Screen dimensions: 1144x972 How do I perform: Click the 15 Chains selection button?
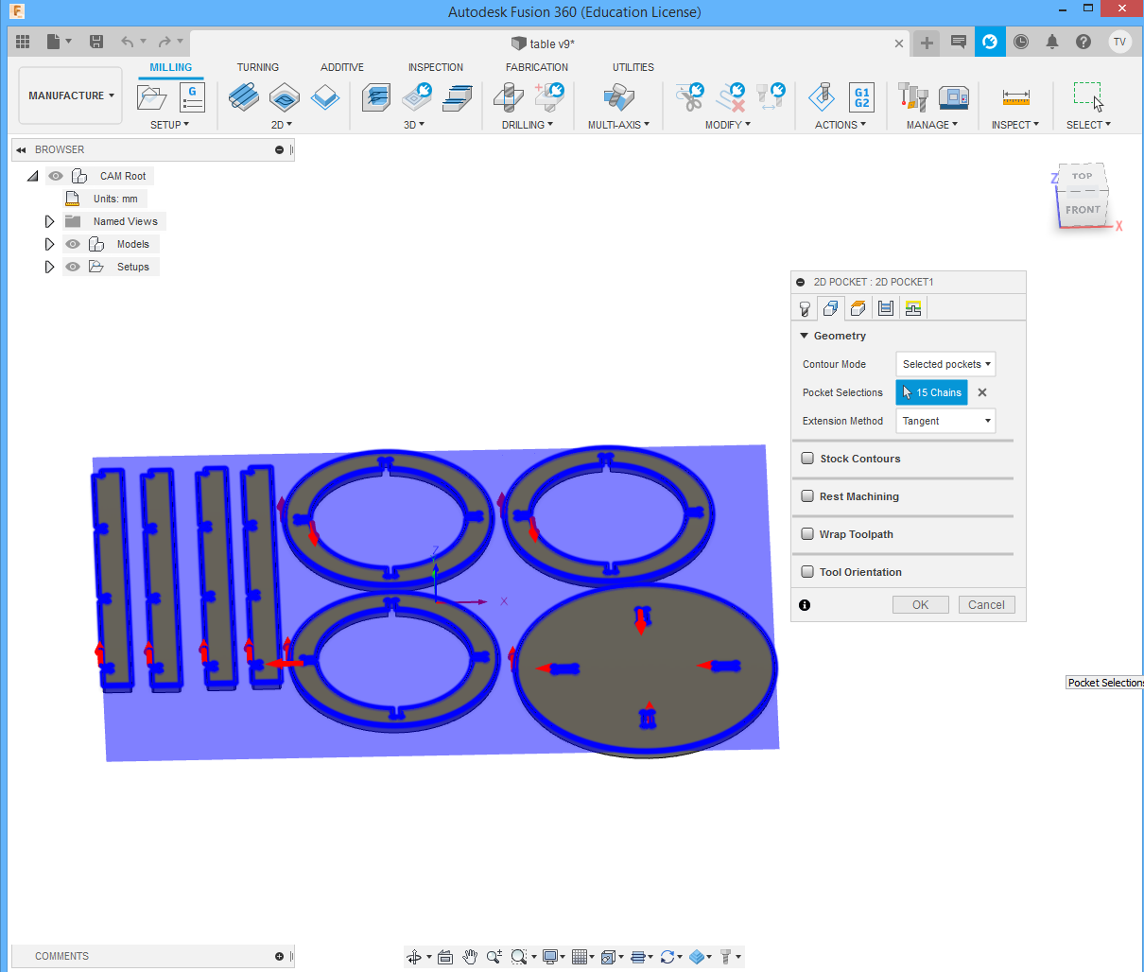[x=931, y=392]
